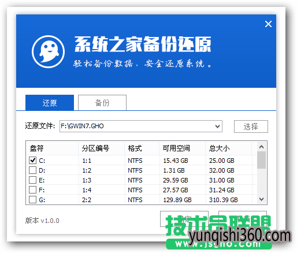297x253 pixels.
Task: Click the 选择 browse button
Action: coord(251,127)
